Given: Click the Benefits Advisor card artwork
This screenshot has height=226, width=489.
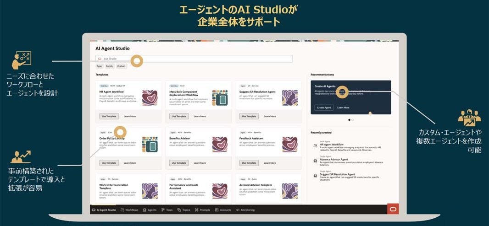Looking at the screenshot, I should pyautogui.click(x=220, y=145).
